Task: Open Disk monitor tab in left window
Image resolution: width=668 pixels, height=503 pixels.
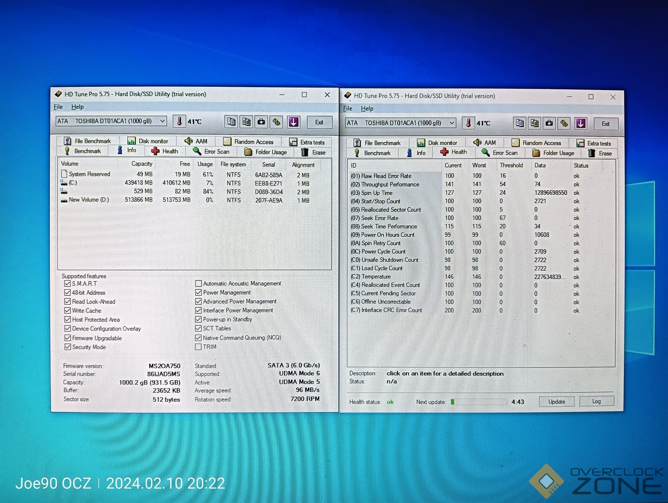Action: pyautogui.click(x=148, y=141)
